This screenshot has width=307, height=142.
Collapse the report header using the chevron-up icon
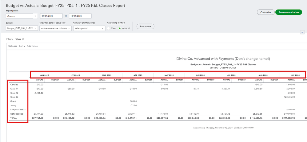(x=302, y=32)
